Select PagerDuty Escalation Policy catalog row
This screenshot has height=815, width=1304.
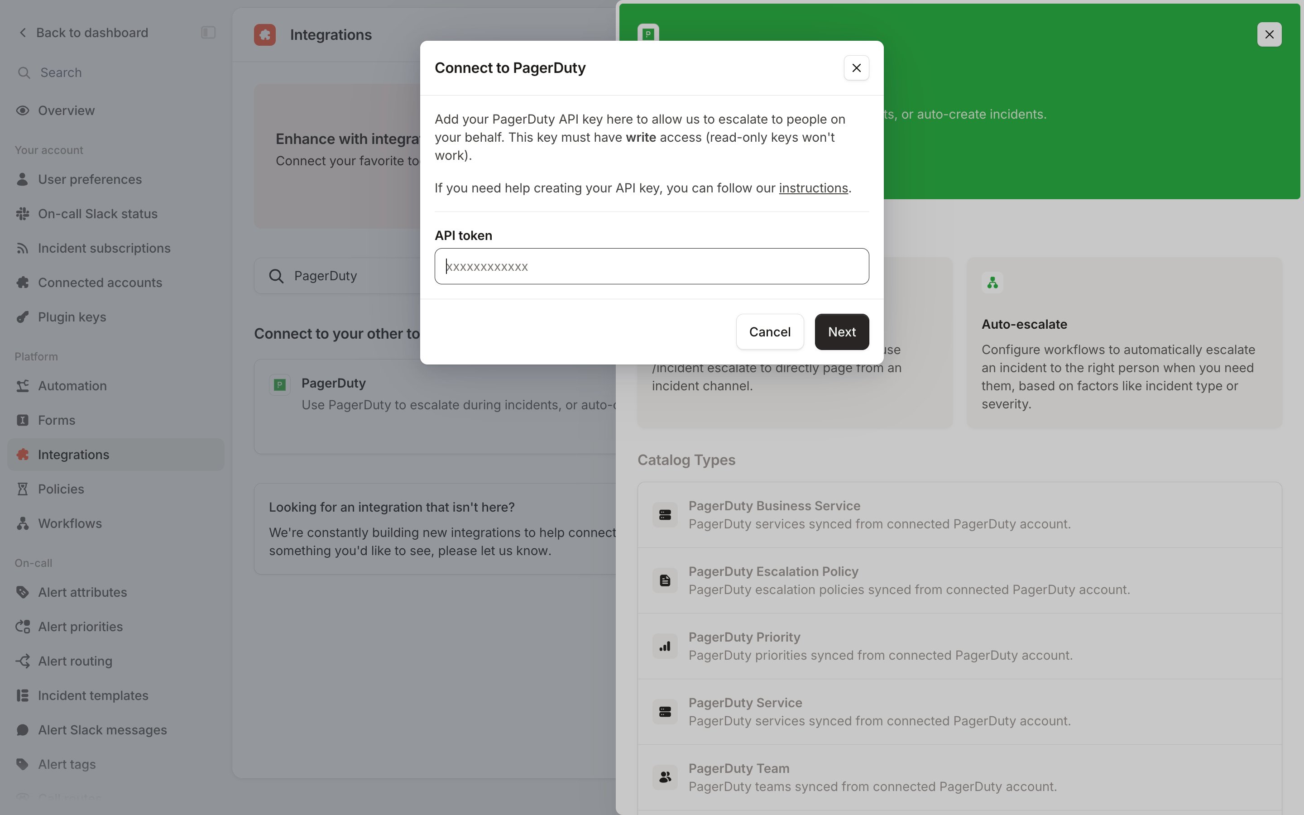click(x=959, y=580)
